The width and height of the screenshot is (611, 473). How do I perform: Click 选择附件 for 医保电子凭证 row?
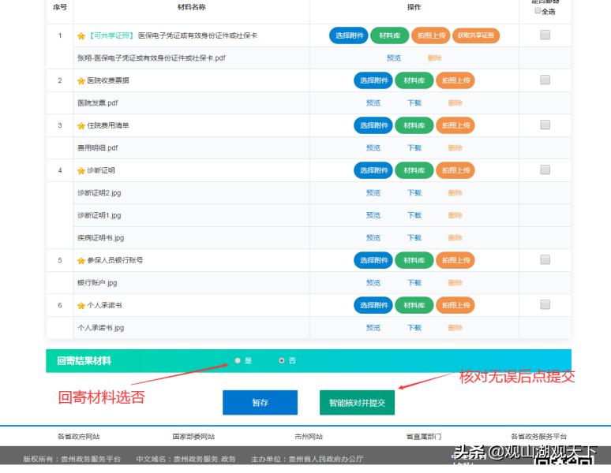pos(349,35)
